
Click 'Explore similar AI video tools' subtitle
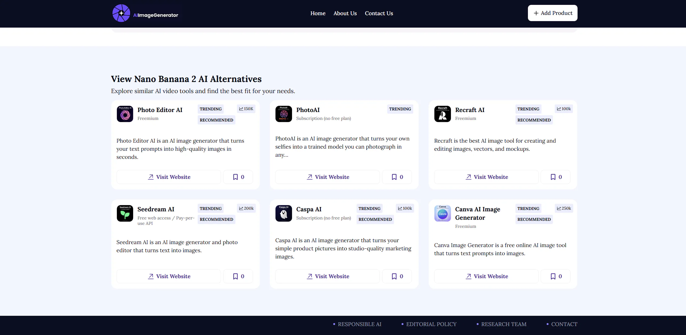click(203, 91)
